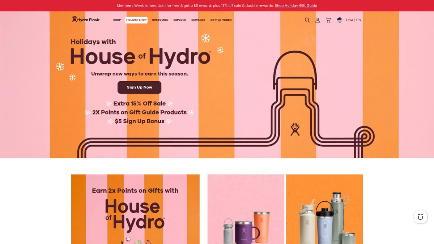Open the search magnifier icon
434x244 pixels.
point(307,20)
